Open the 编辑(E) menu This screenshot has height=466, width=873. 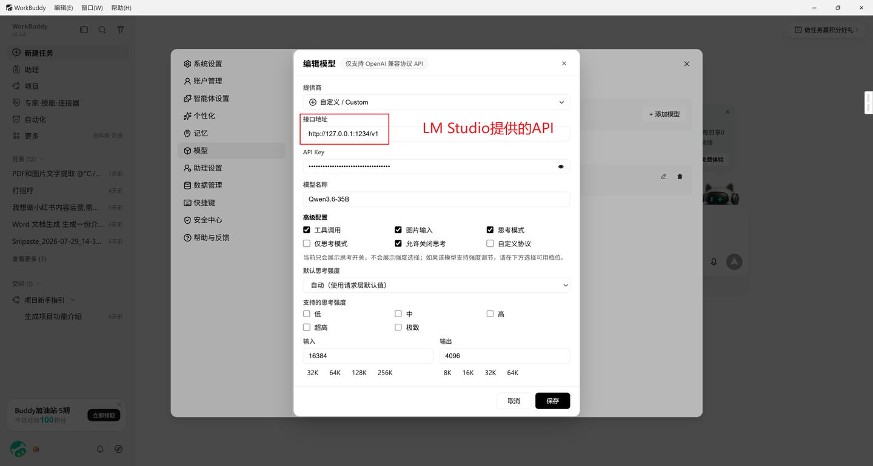(x=64, y=8)
